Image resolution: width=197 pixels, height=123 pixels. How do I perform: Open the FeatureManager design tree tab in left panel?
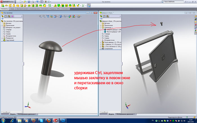point(3,17)
